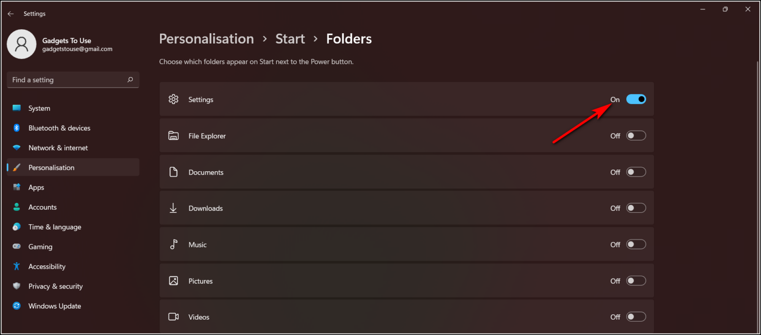The width and height of the screenshot is (761, 335).
Task: Click the Network & internet globe icon
Action: point(16,147)
